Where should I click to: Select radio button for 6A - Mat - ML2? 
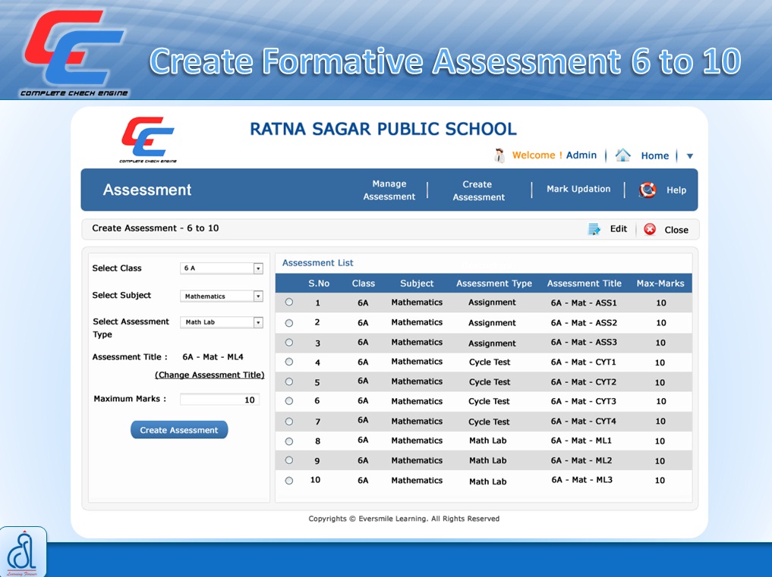coord(289,460)
